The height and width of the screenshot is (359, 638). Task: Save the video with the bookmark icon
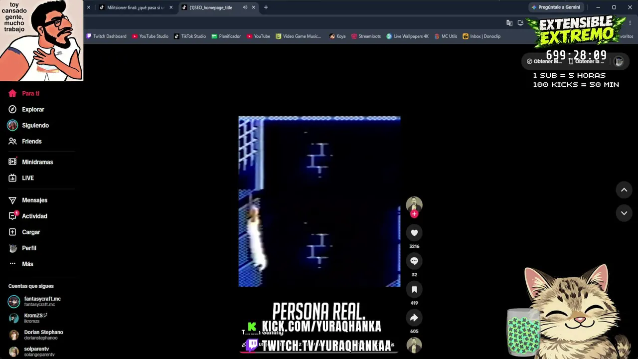pyautogui.click(x=414, y=289)
